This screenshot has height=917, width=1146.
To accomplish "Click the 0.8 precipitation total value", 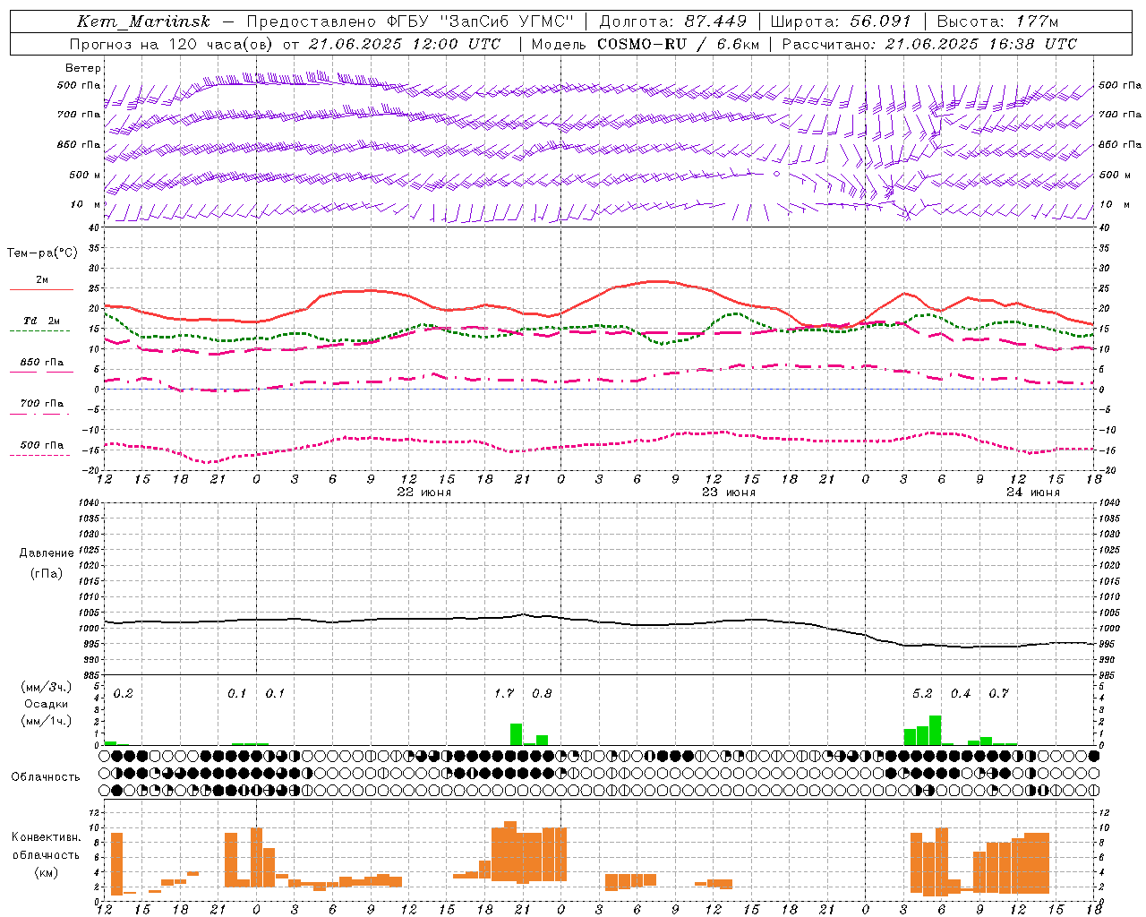I will tap(542, 694).
